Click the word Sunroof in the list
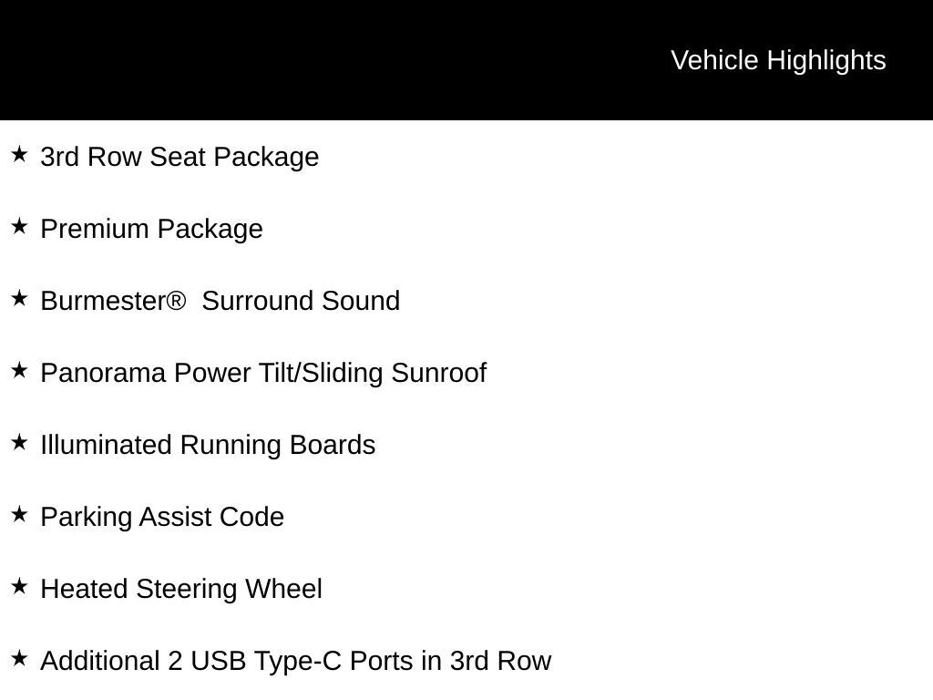 coord(439,373)
